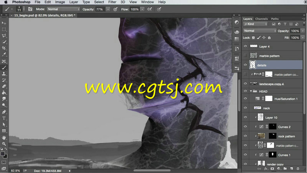Screen dimensions: 307x173
Task: Select the Quick Selection tool
Action: point(4,42)
